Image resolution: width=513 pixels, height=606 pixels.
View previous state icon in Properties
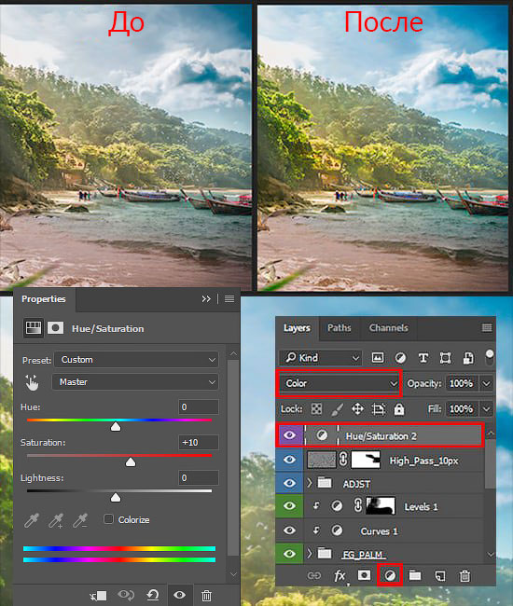[x=126, y=595]
